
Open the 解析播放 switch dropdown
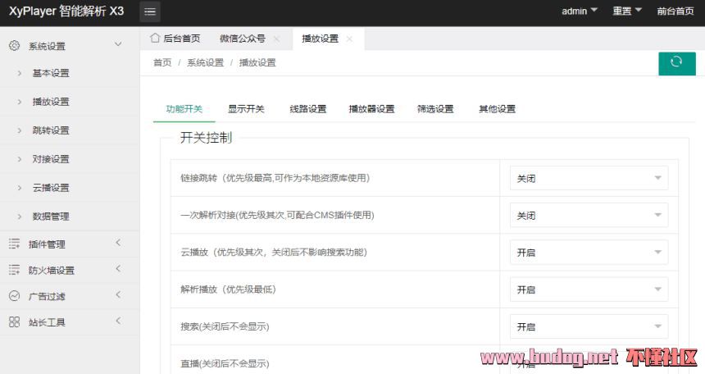click(x=589, y=290)
